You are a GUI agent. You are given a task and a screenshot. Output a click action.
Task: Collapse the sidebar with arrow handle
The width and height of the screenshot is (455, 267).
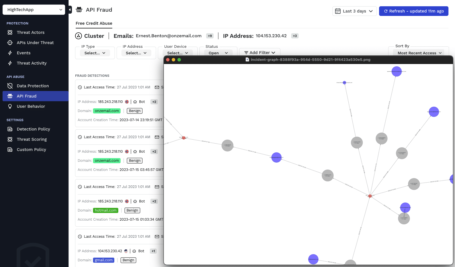tap(70, 10)
